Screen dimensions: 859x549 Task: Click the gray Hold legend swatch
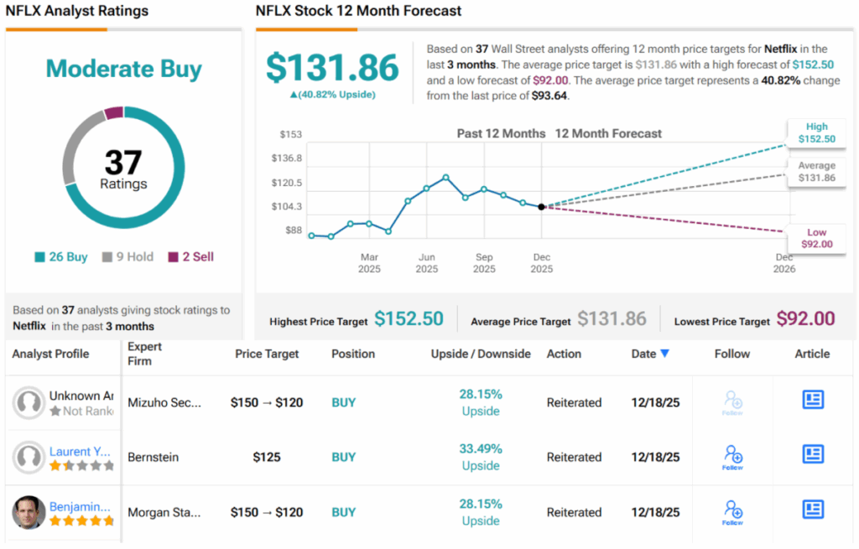(107, 257)
